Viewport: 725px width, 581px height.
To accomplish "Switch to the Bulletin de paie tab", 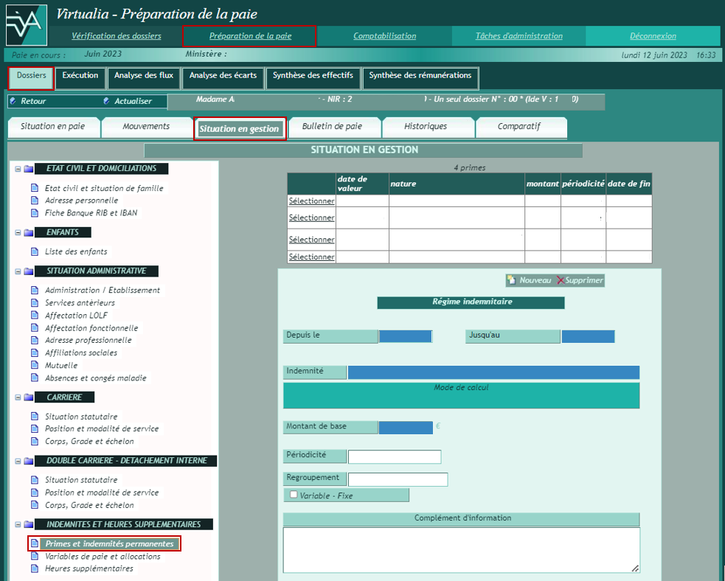I will point(332,127).
